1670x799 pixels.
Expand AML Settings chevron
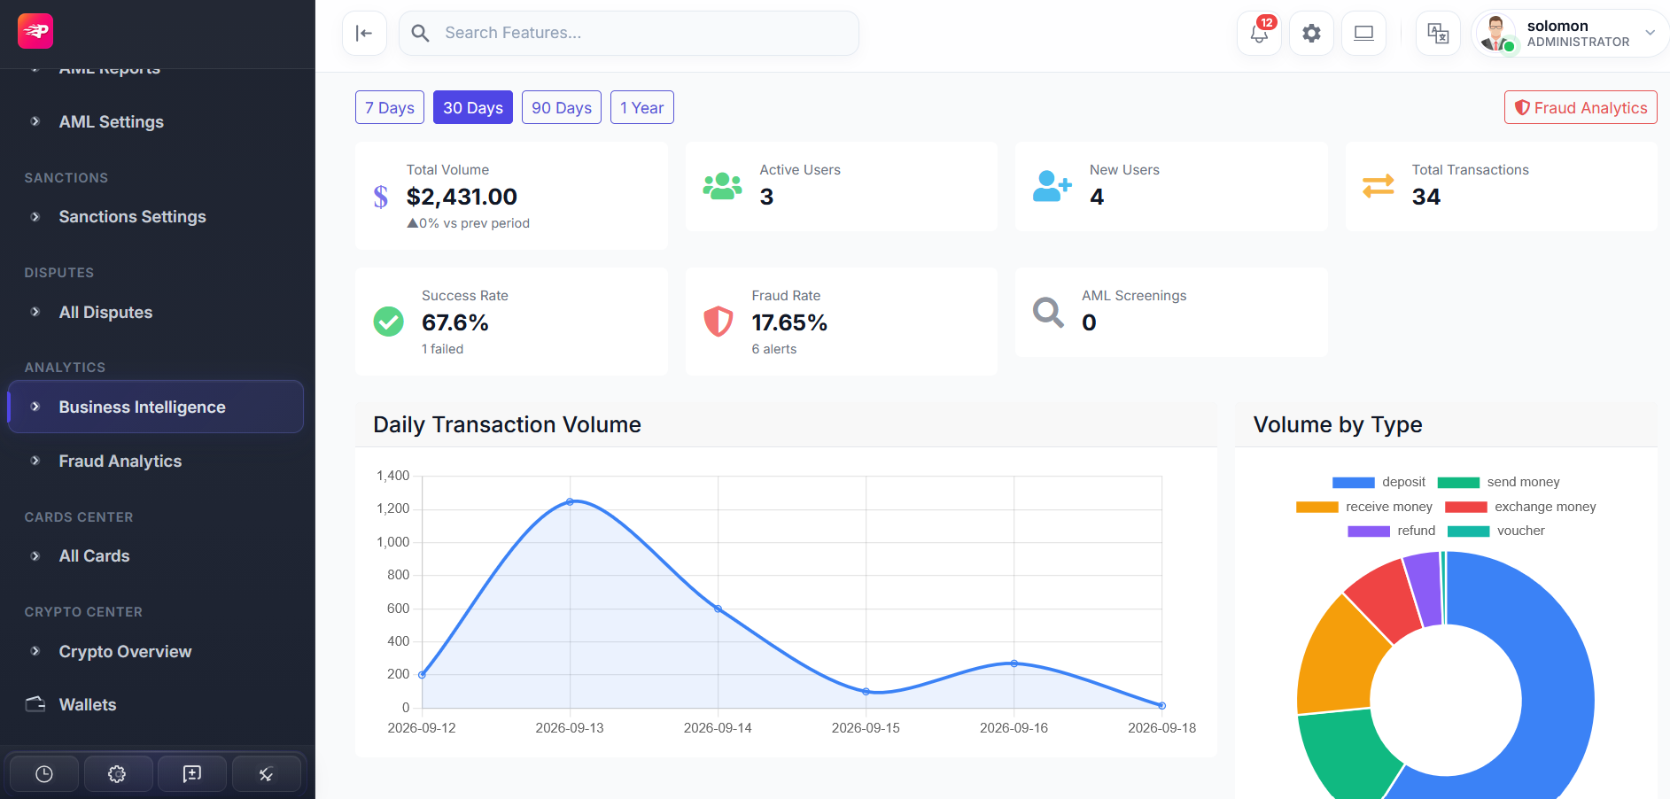(35, 121)
